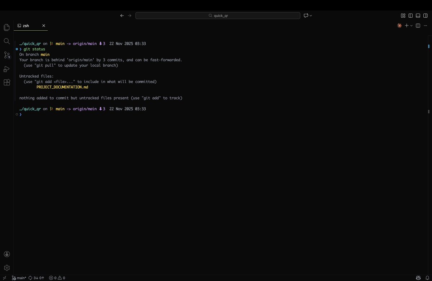Open the notifications bell
The height and width of the screenshot is (281, 432).
[x=428, y=278]
